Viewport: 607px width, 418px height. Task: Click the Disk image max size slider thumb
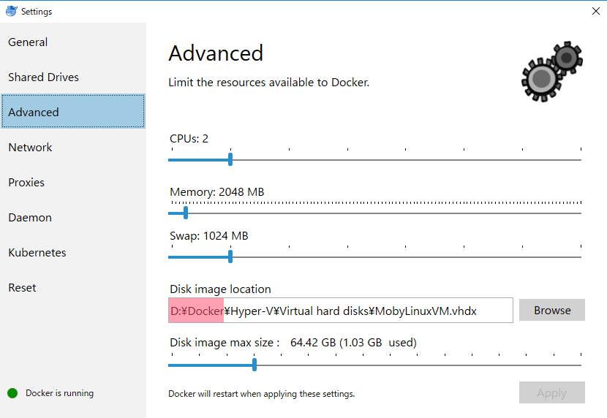255,365
